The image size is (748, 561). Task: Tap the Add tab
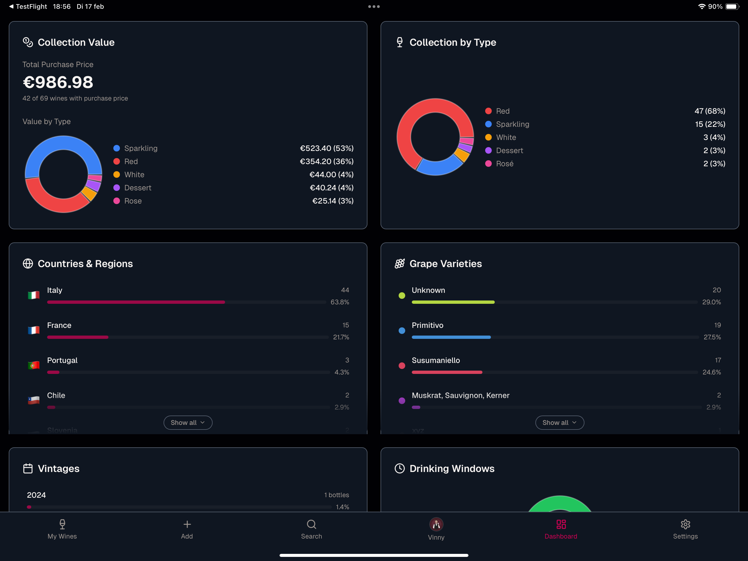(187, 529)
